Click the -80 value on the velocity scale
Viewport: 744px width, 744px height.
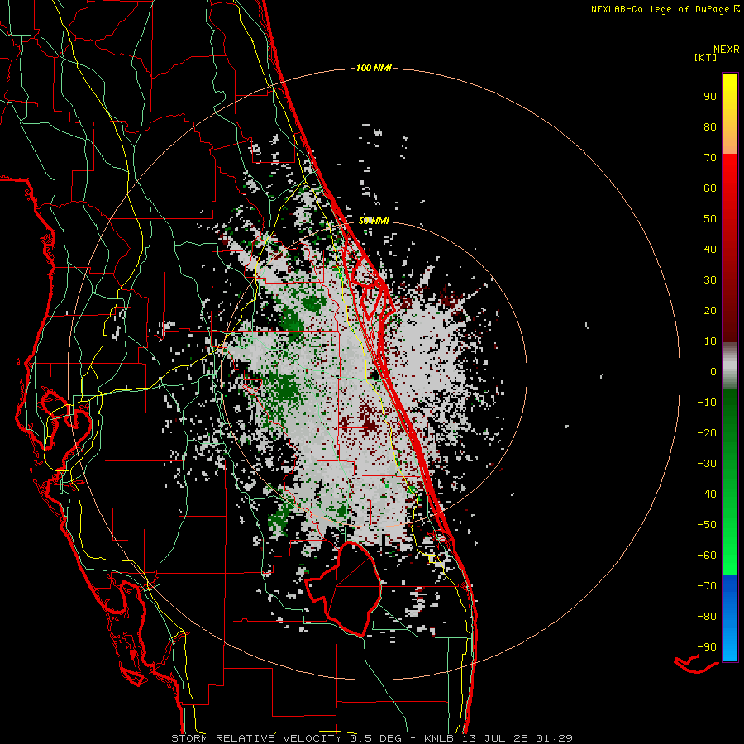pos(707,617)
